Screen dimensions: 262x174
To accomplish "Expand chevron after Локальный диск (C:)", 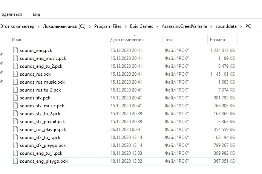I will pos(90,26).
